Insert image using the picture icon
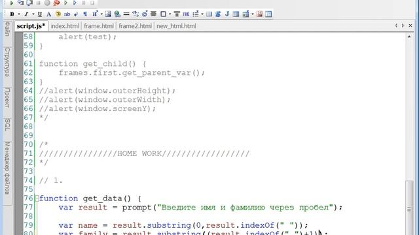Viewport: 419px width, 235px height. 108,14
